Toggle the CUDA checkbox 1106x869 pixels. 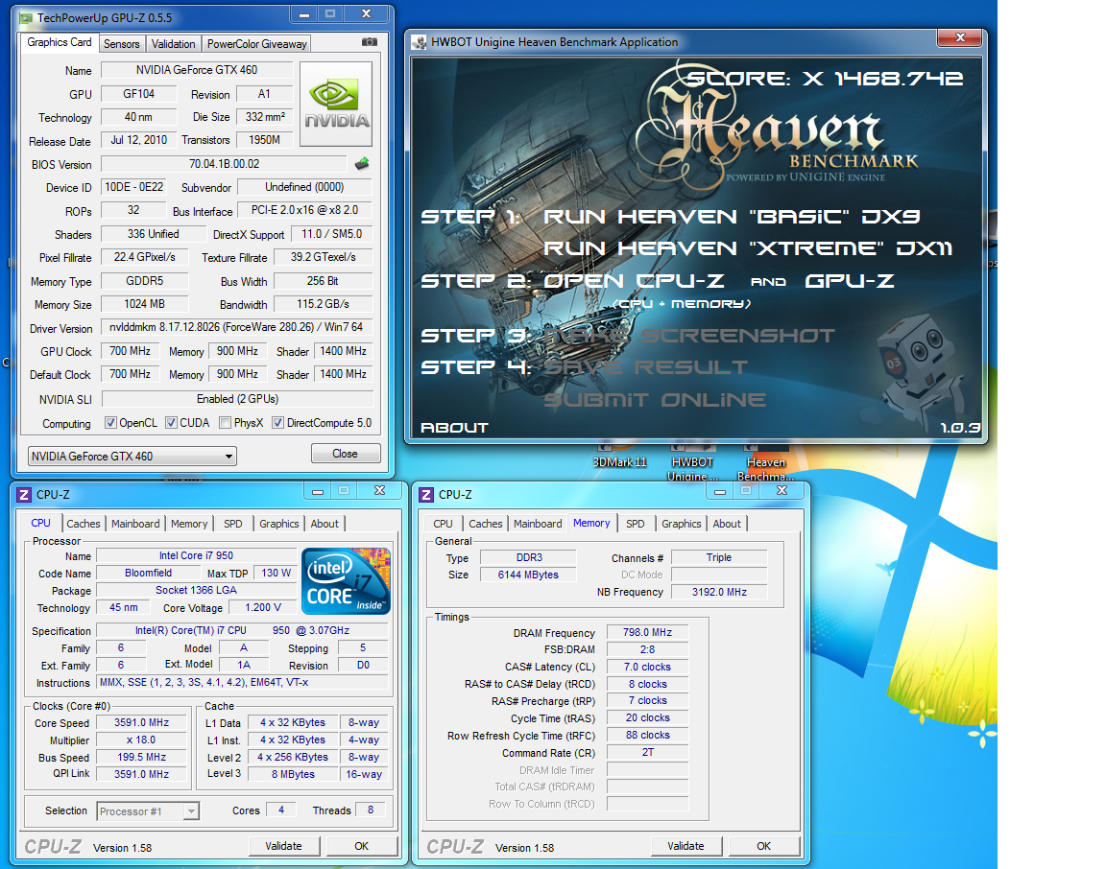pos(171,423)
